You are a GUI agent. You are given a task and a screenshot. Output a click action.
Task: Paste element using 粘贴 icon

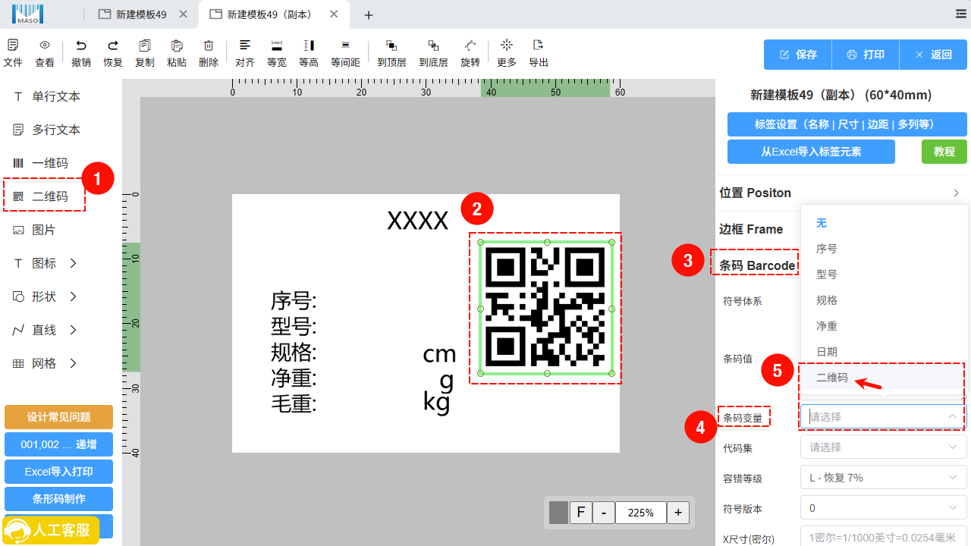(x=177, y=45)
